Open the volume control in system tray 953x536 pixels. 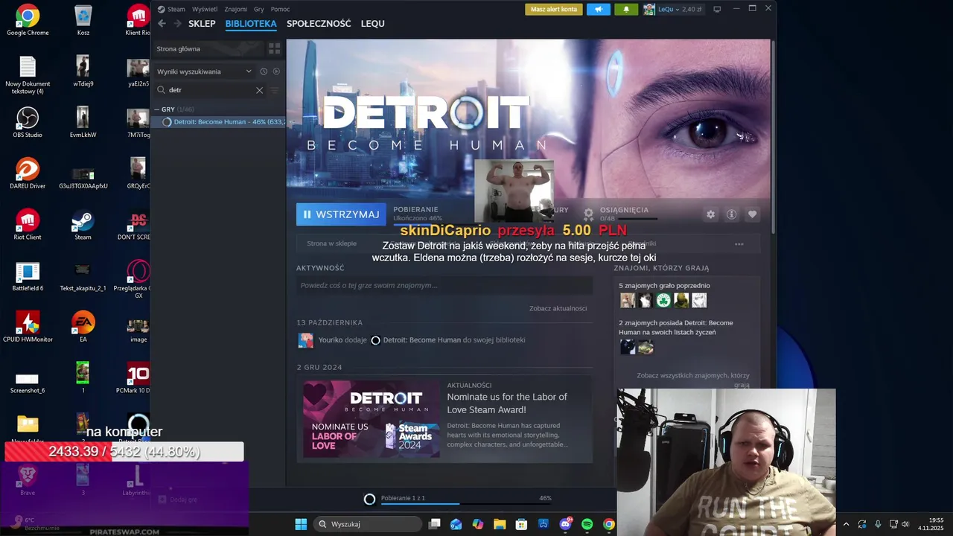point(905,524)
